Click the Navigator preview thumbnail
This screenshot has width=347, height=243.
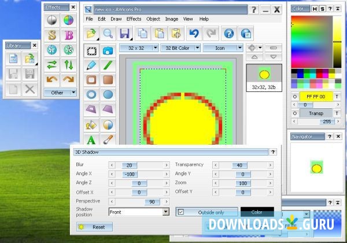tap(317, 167)
